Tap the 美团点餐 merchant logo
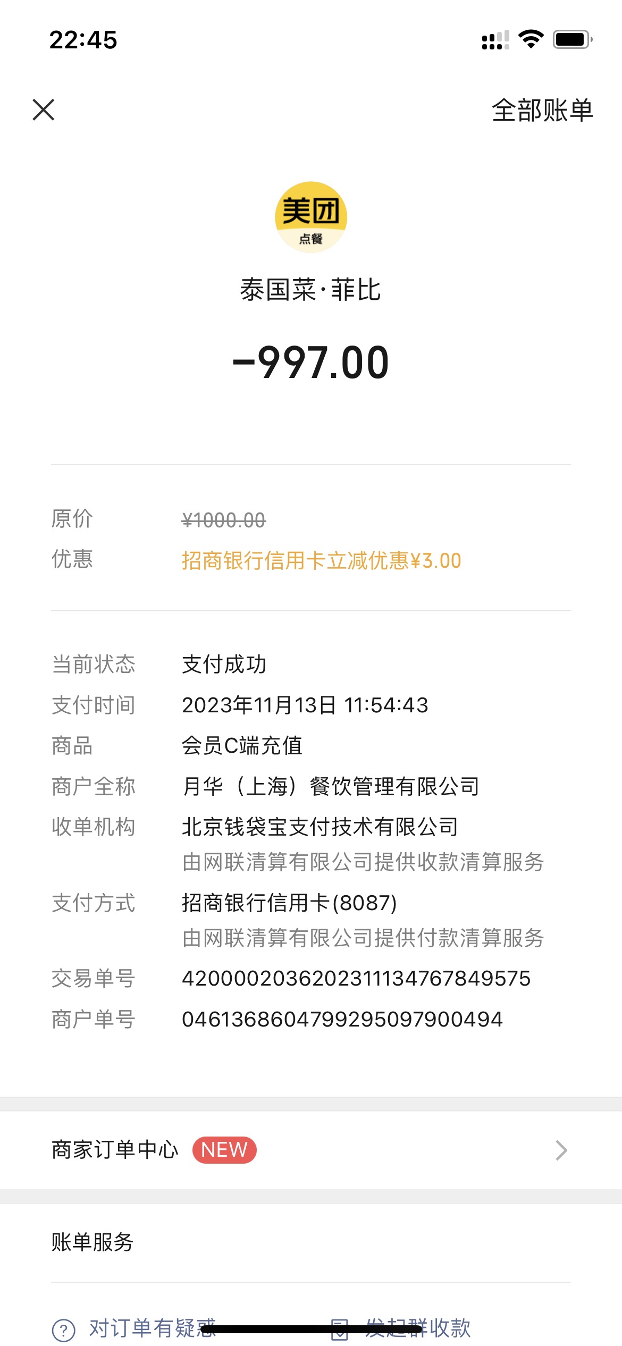The height and width of the screenshot is (1346, 622). tap(311, 217)
